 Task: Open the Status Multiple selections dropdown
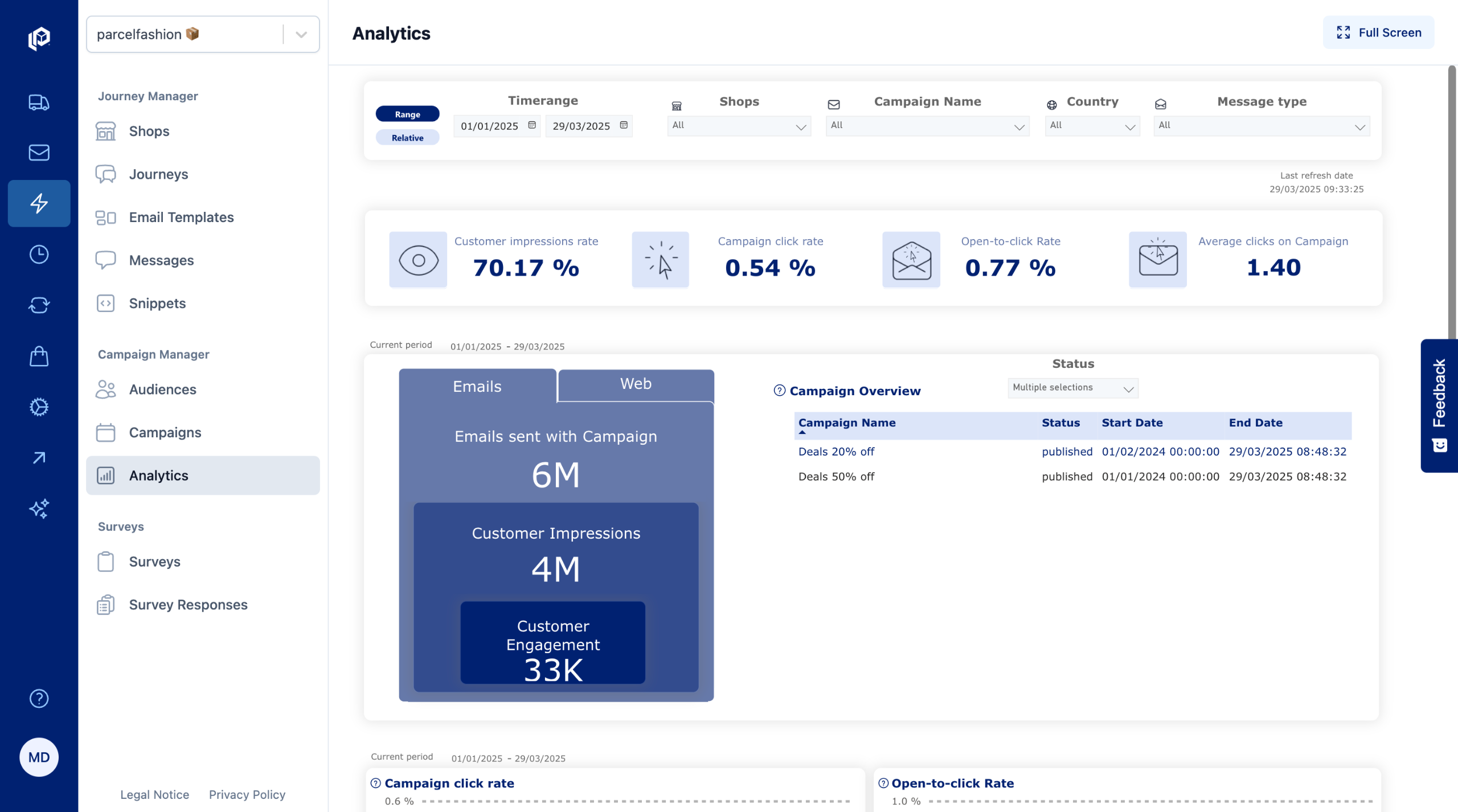pos(1072,388)
